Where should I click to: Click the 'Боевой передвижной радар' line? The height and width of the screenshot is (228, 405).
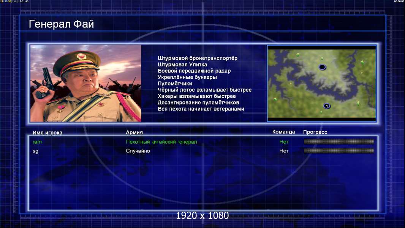click(194, 71)
